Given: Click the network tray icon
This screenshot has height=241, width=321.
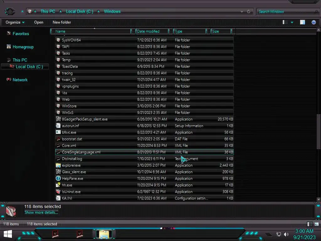Looking at the screenshot, I should tap(278, 234).
